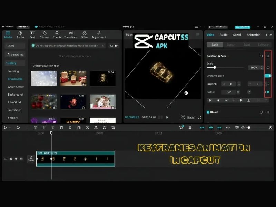Open the Filters tab

point(85,35)
